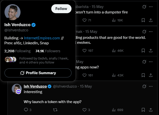159x115 pixels.
Task: Open the 74.1K Followers list
Action: [x=48, y=51]
